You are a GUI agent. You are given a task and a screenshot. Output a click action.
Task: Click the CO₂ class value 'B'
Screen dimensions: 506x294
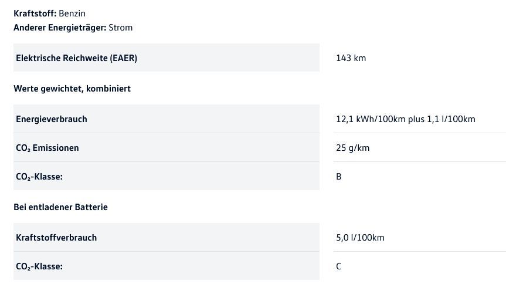339,176
